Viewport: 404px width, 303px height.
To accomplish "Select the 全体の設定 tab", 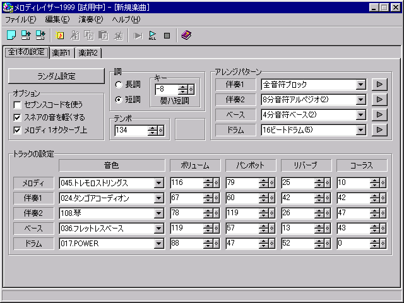I will click(27, 52).
